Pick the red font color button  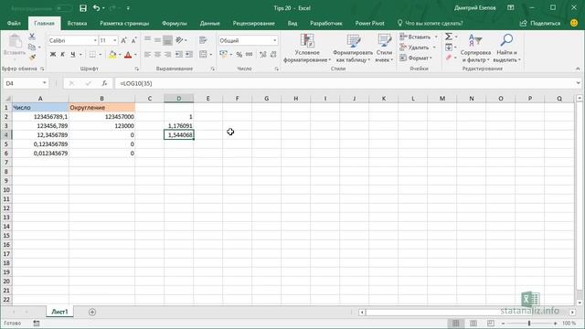pos(128,55)
